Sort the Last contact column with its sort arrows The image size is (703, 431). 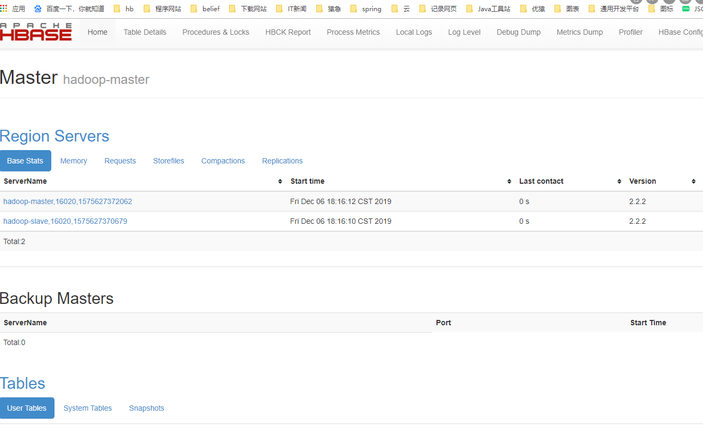619,181
